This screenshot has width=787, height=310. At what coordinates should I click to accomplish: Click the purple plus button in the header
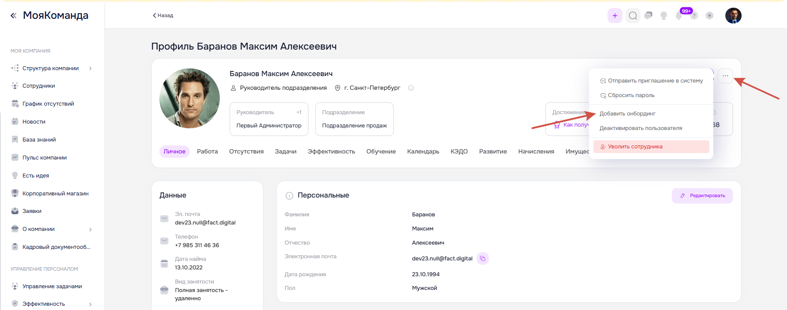(x=615, y=16)
